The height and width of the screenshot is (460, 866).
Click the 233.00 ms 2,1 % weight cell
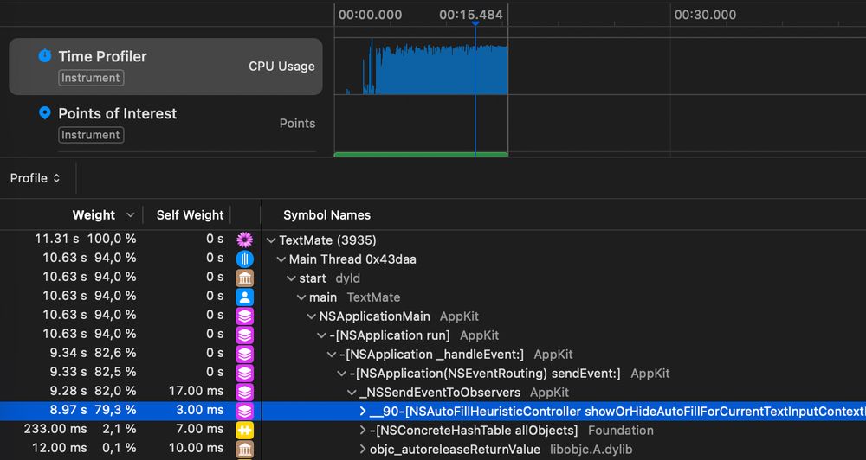tap(80, 430)
